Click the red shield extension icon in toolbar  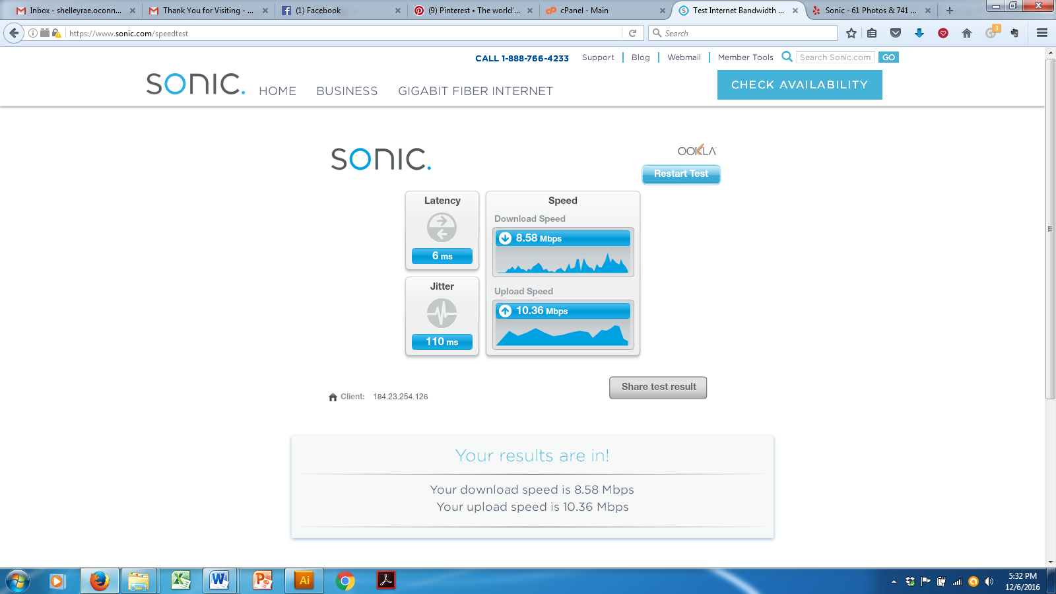coord(943,33)
